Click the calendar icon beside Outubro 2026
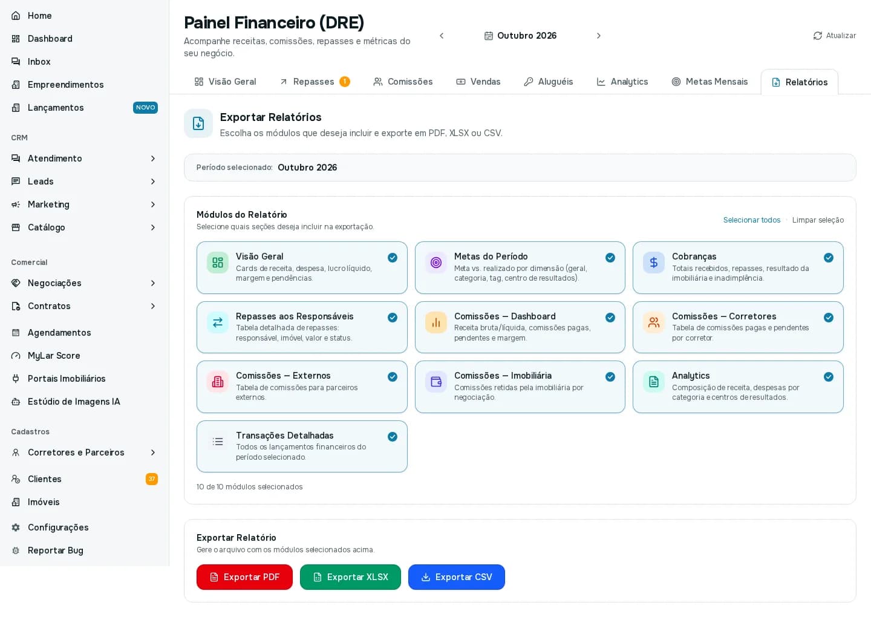871x617 pixels. (x=489, y=36)
